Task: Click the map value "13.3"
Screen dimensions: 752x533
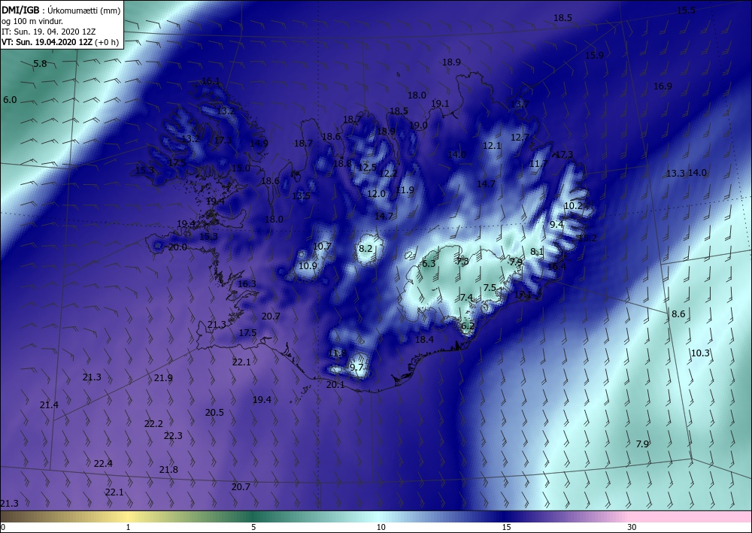Action: pos(675,173)
